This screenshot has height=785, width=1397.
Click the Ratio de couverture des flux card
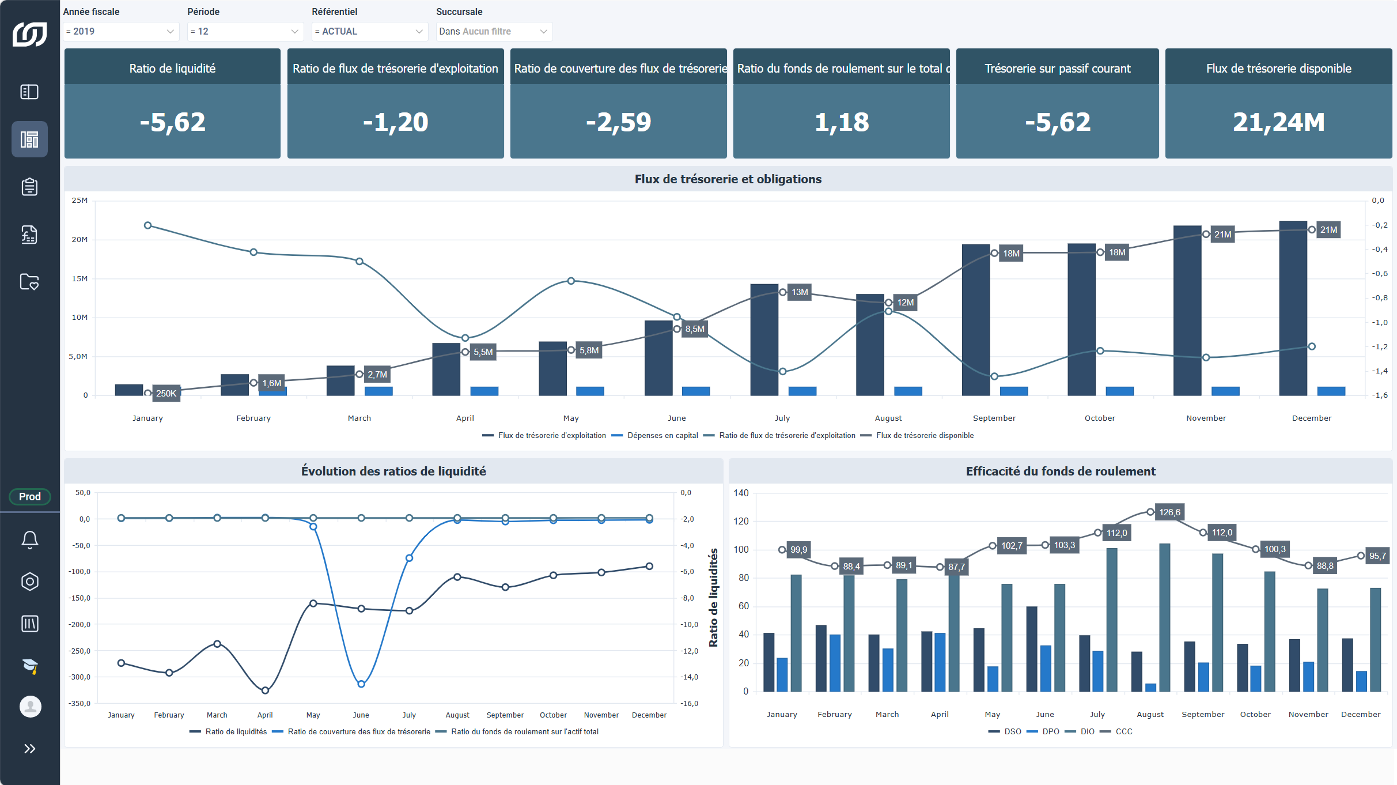pyautogui.click(x=618, y=103)
